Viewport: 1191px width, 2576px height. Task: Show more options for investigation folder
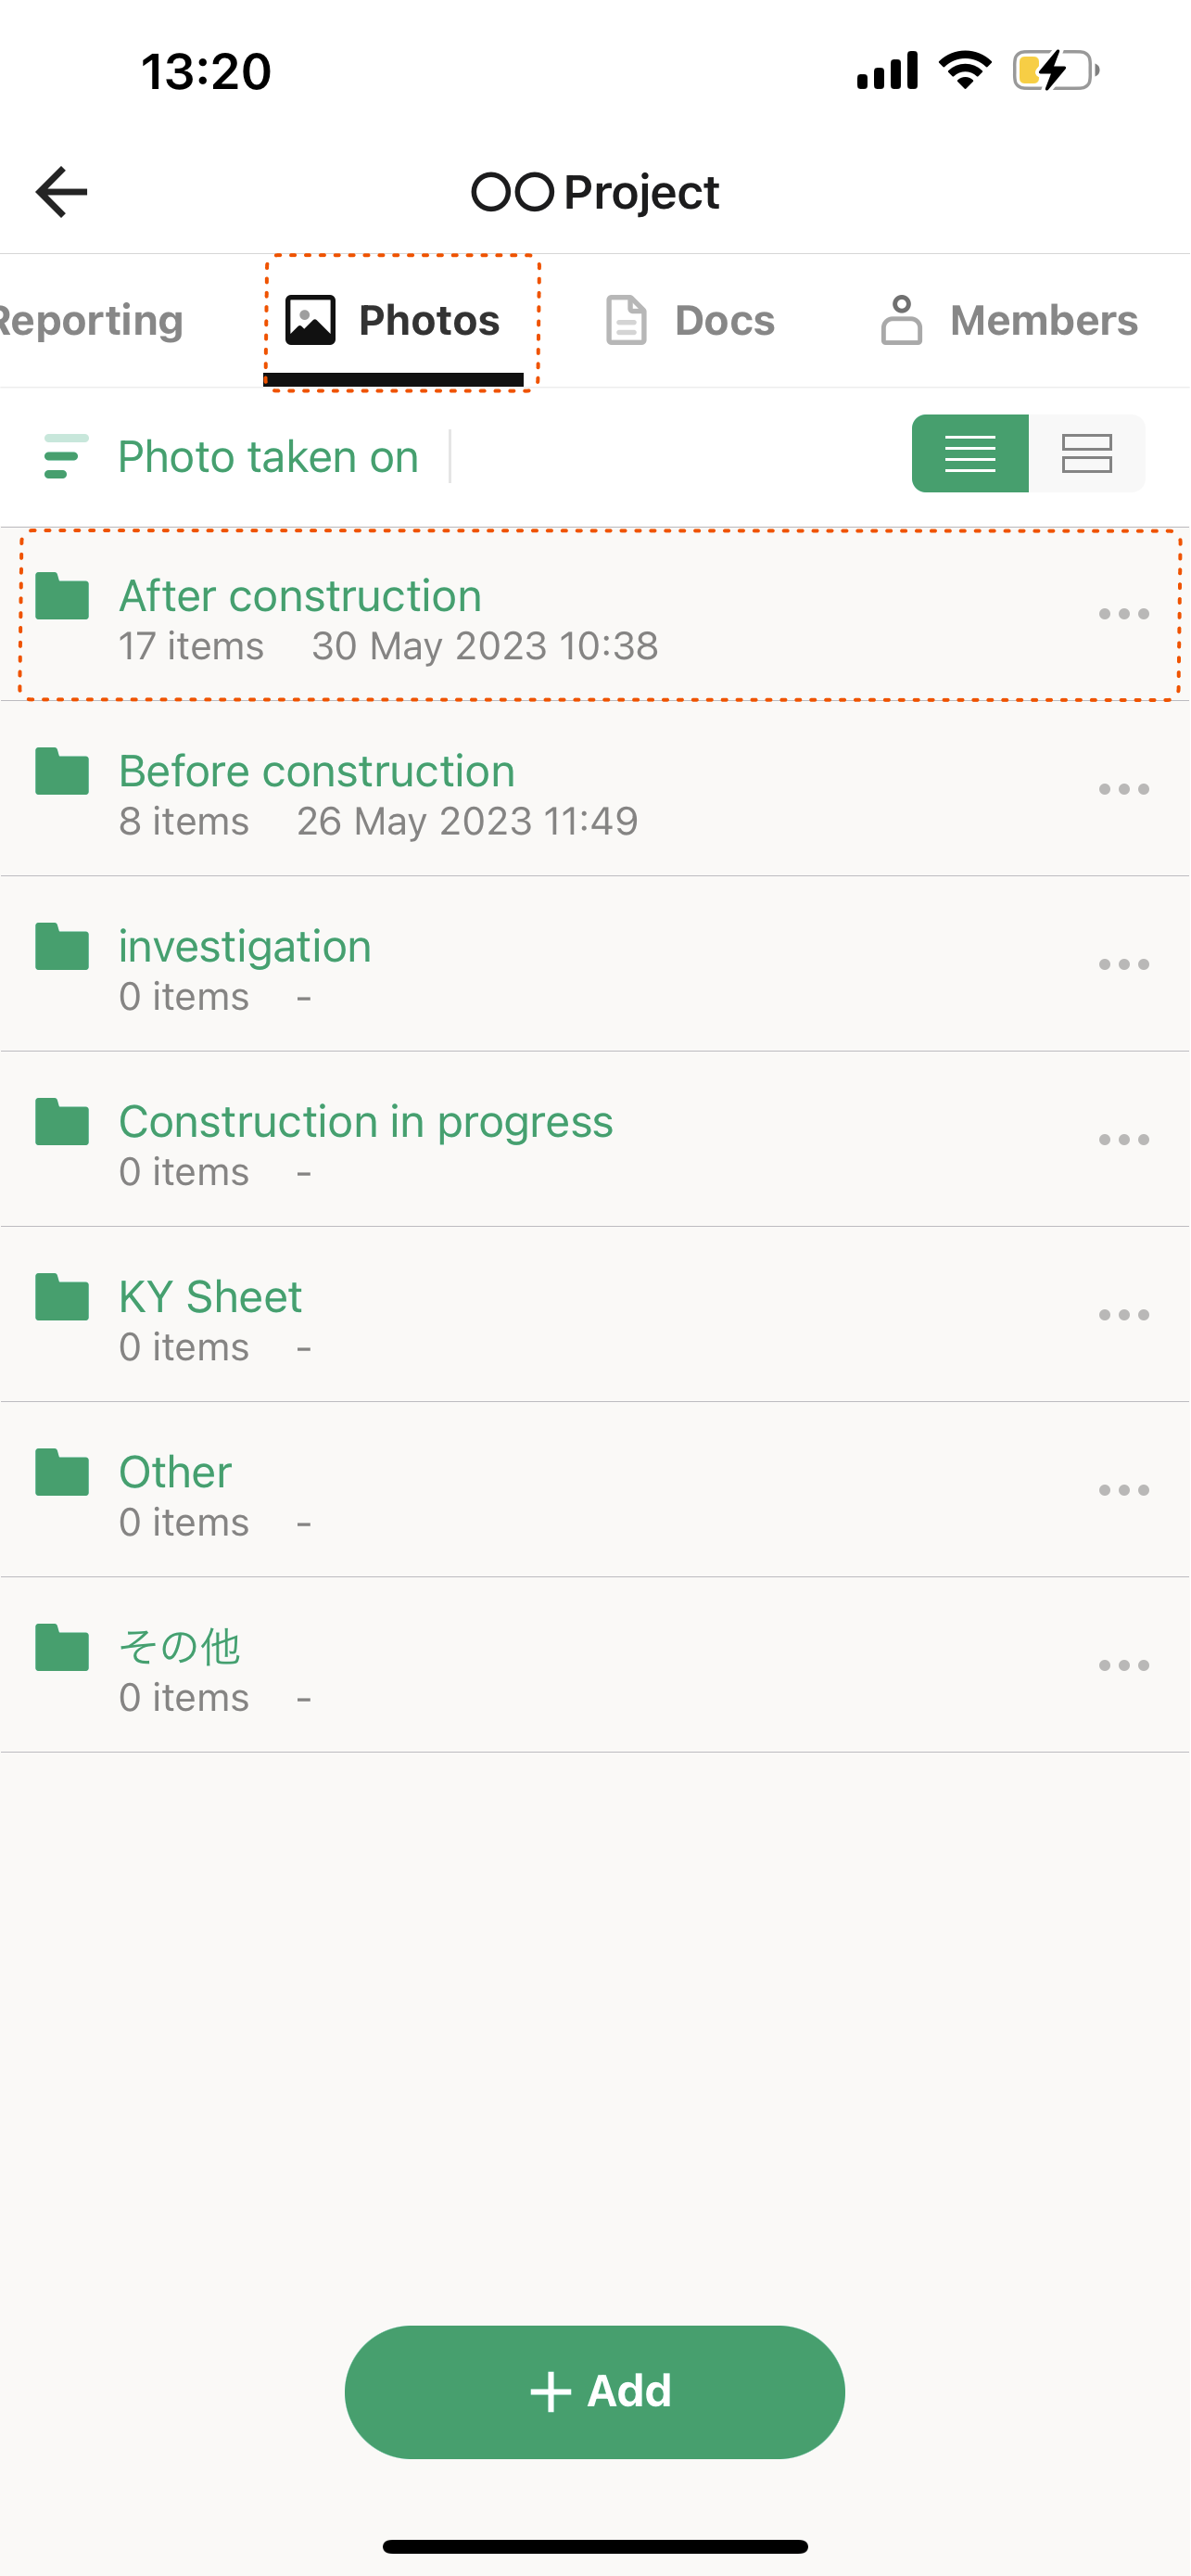click(x=1123, y=965)
